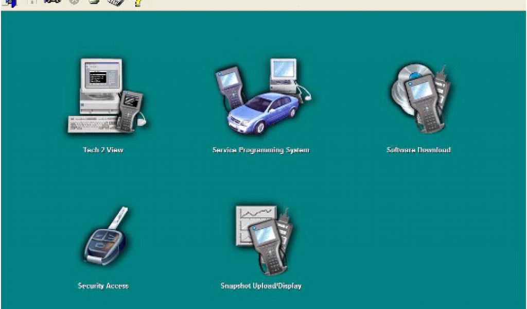Open the Tech 2 View application icon
Image resolution: width=527 pixels, height=309 pixels.
click(x=106, y=96)
